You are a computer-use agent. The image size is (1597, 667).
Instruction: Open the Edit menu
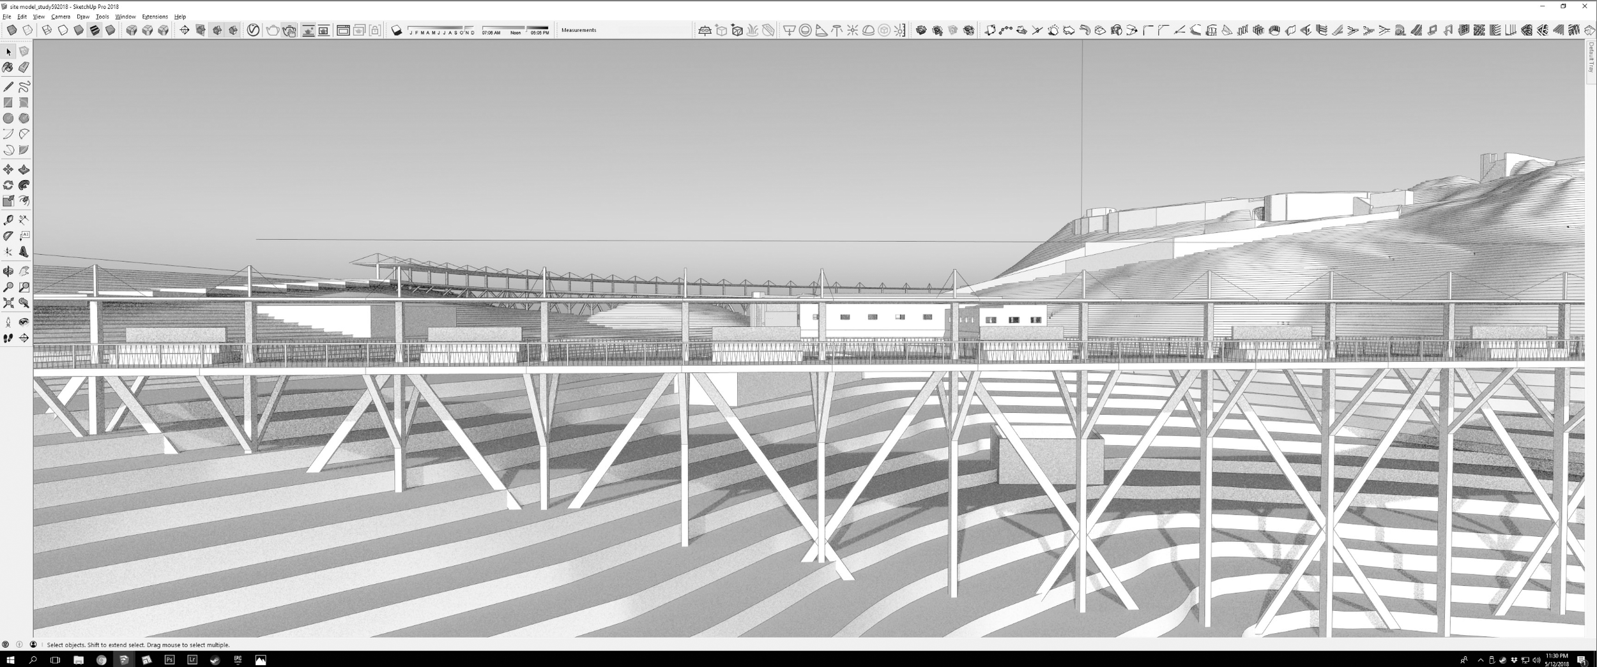(x=22, y=17)
